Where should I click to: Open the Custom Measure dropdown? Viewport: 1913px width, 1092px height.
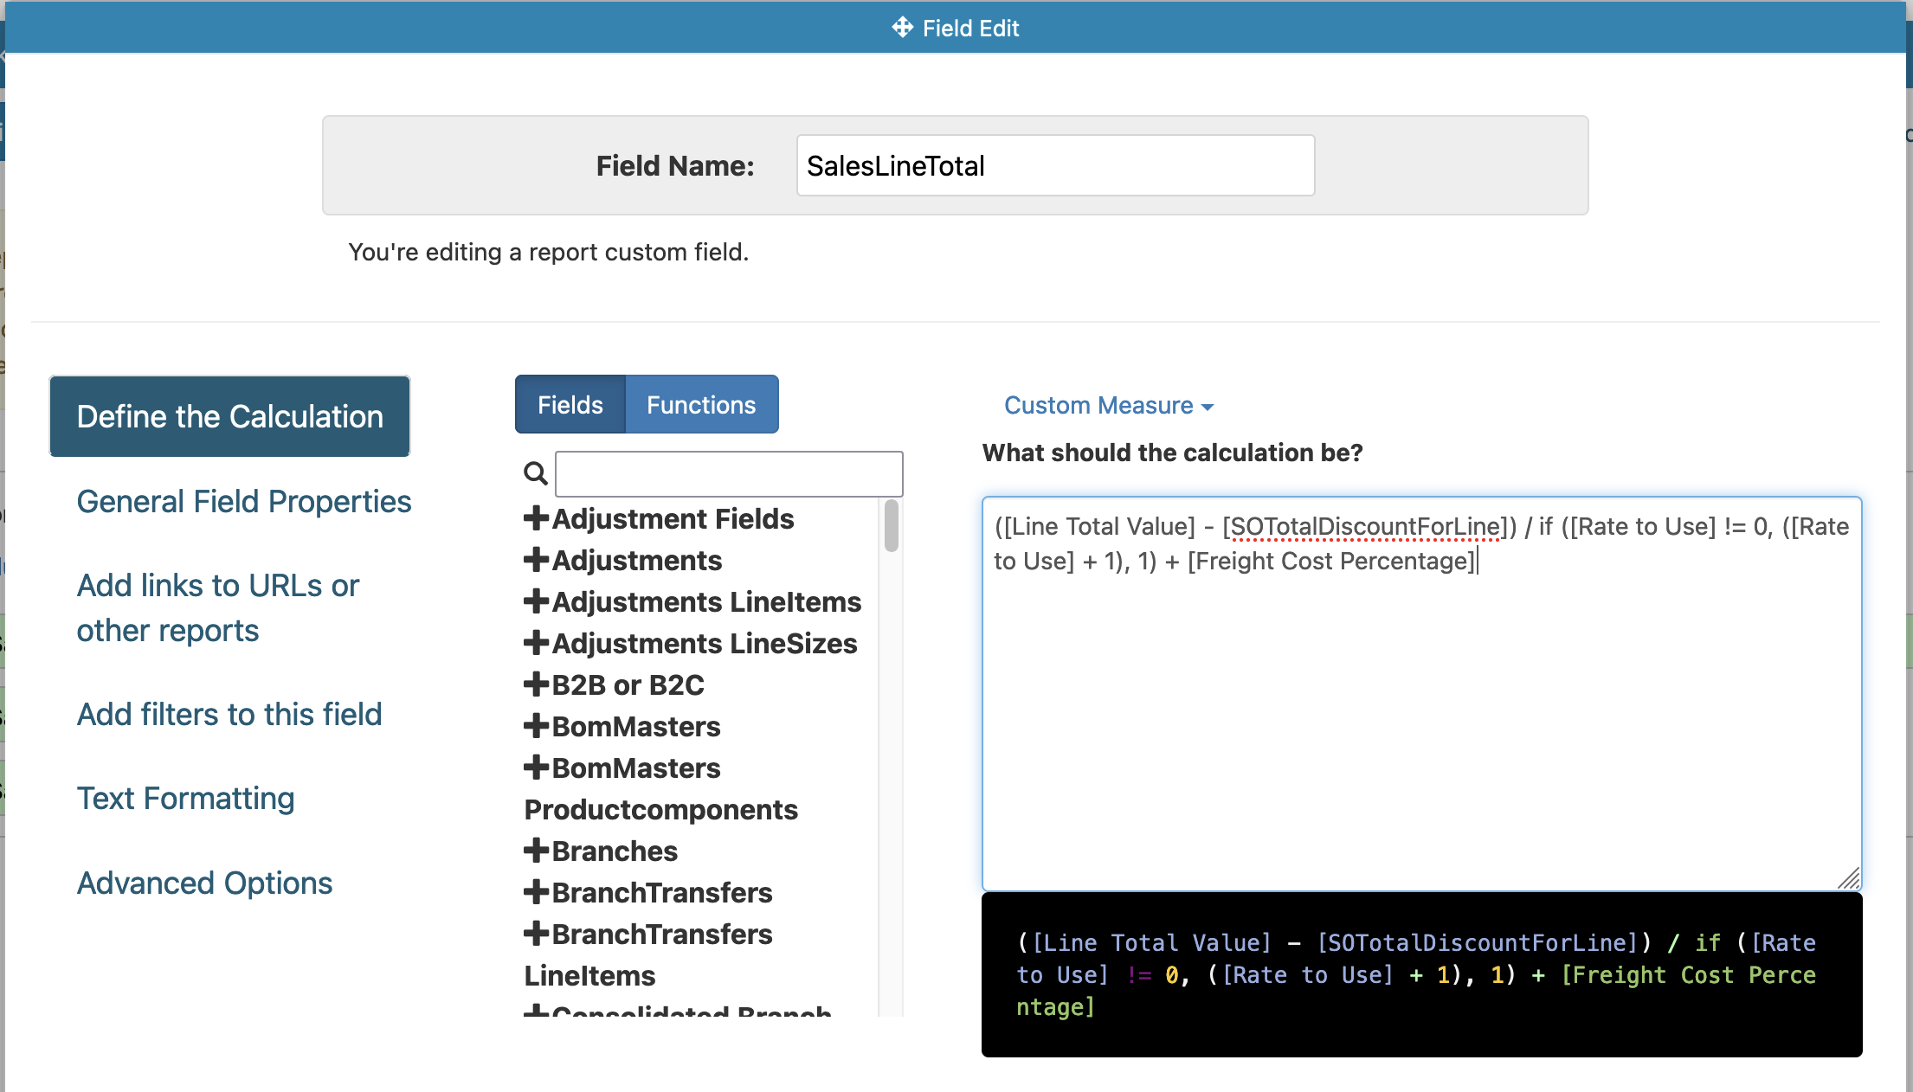coord(1108,405)
